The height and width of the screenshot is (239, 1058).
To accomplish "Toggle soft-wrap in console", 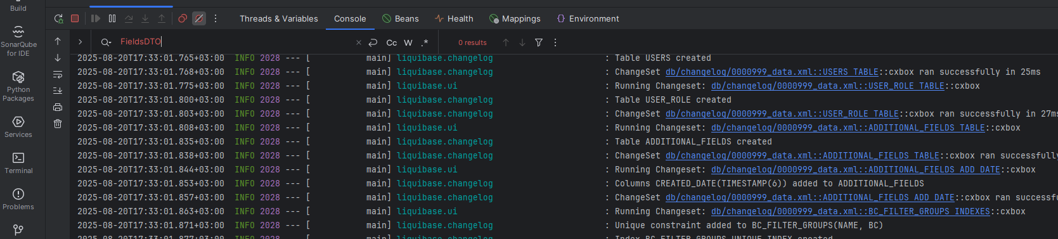I will pyautogui.click(x=58, y=74).
